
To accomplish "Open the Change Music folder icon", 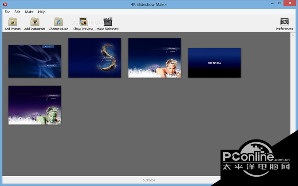I will pyautogui.click(x=58, y=22).
